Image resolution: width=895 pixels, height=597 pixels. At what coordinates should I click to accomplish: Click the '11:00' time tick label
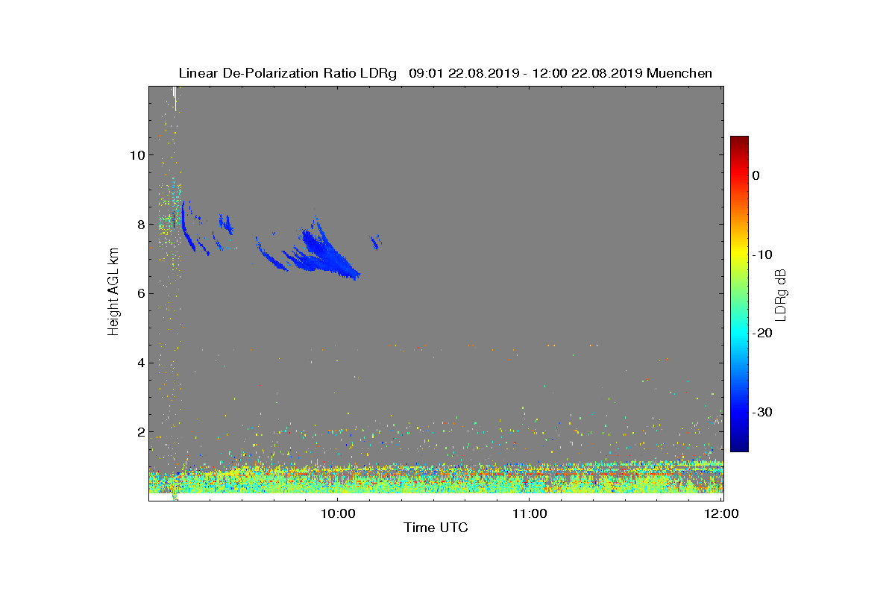[529, 513]
